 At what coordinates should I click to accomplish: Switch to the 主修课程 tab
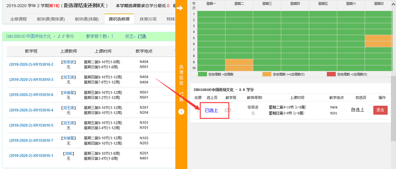[18, 19]
